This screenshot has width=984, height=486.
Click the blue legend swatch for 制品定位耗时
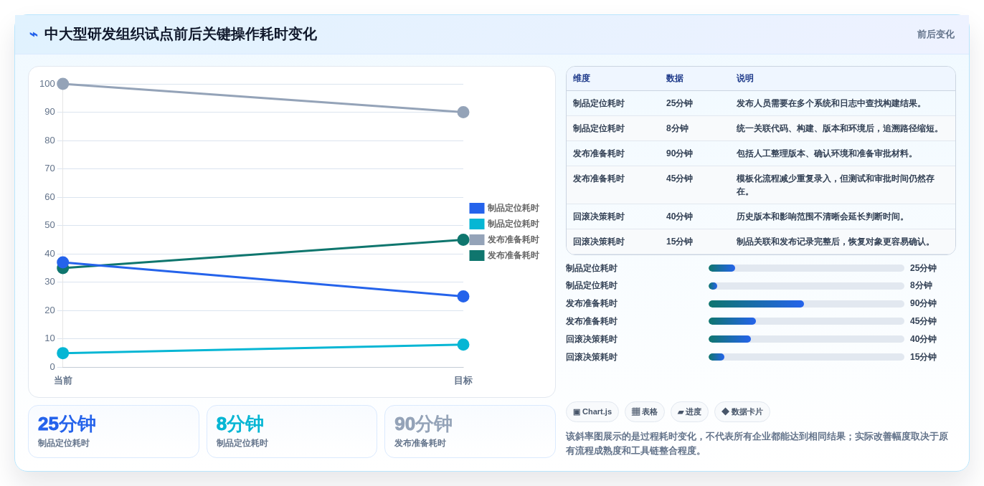pos(477,208)
